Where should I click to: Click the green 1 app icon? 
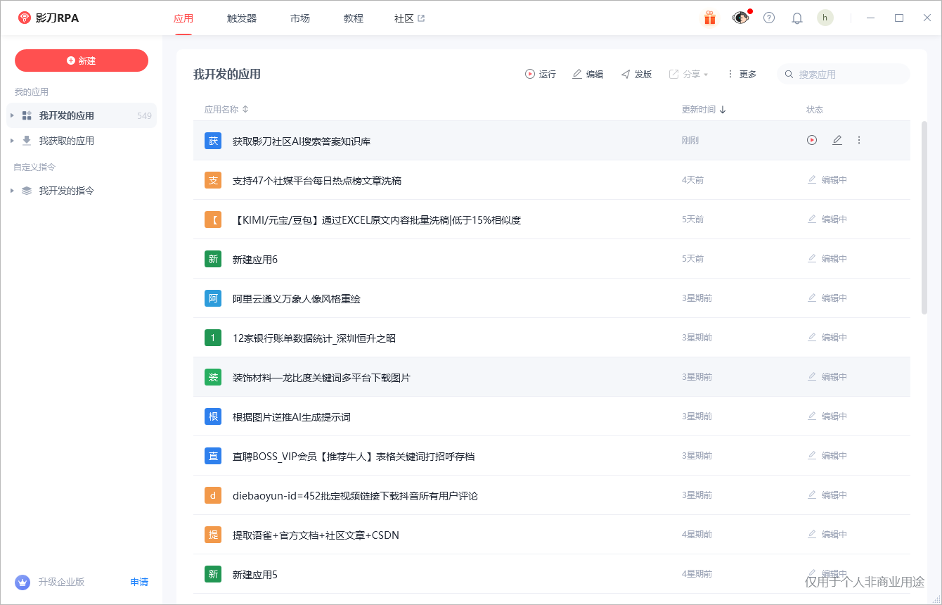(x=213, y=338)
